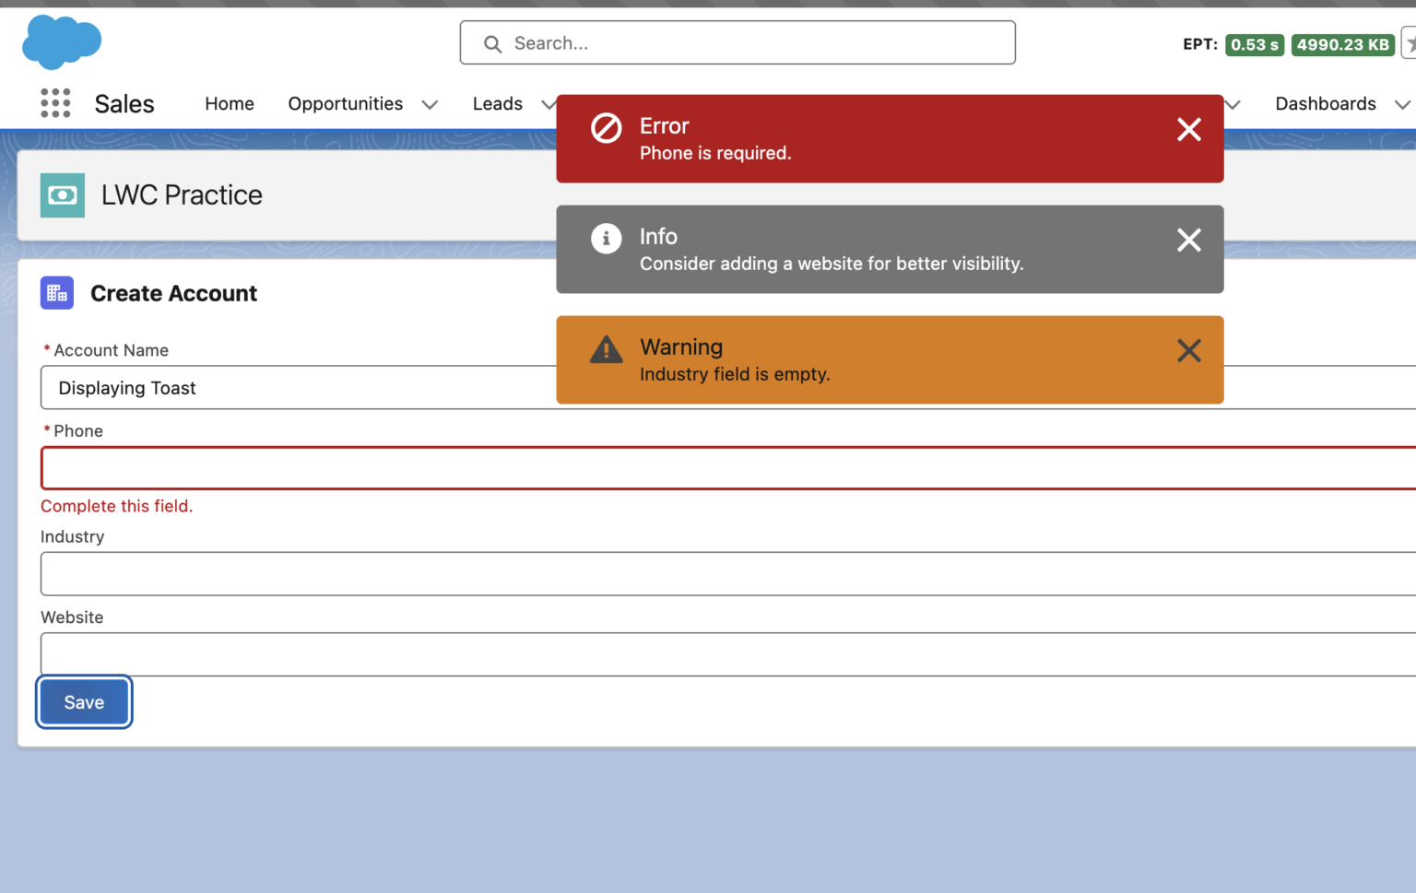
Task: Close the Info notification toast
Action: coord(1188,240)
